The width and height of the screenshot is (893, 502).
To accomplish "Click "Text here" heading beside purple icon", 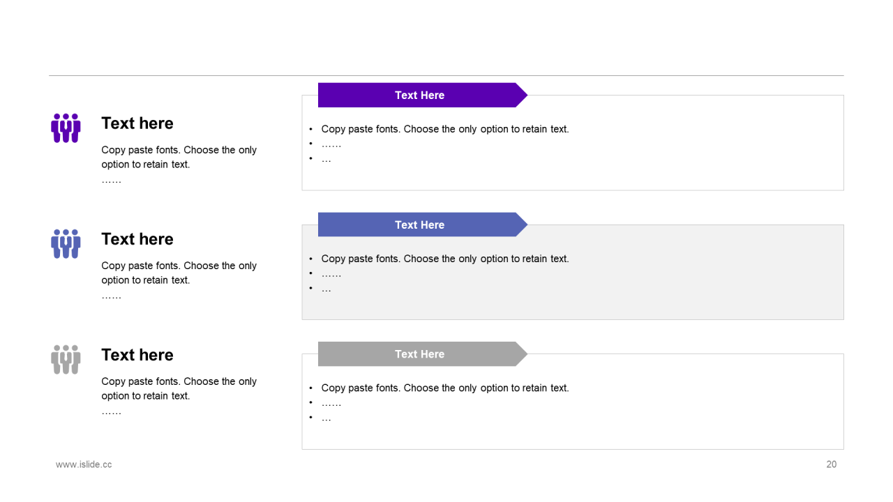I will [x=137, y=123].
